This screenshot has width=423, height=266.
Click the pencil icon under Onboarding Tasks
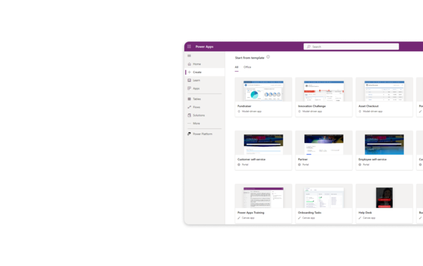[300, 218]
